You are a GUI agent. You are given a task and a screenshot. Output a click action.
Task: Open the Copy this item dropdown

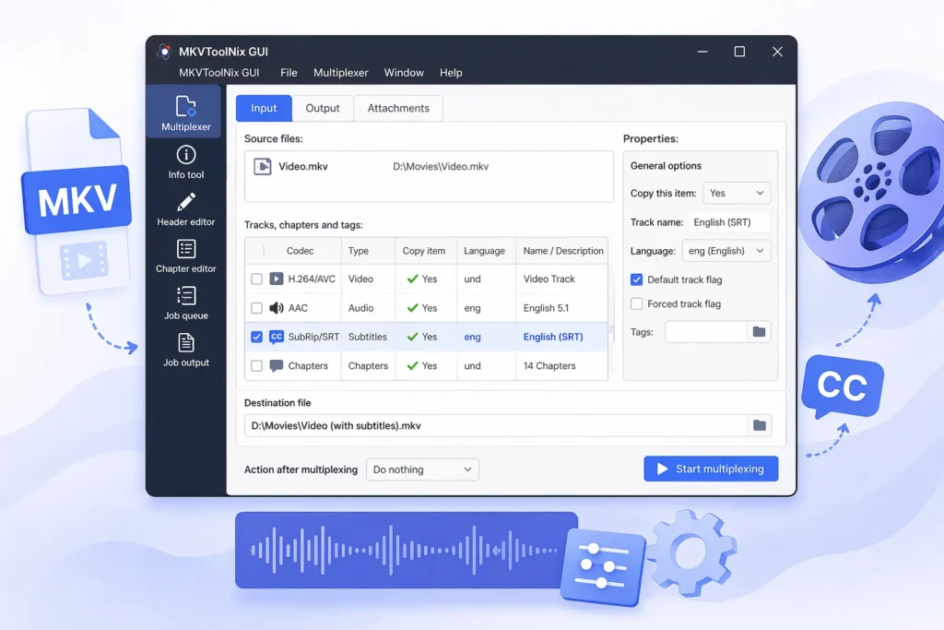click(737, 194)
